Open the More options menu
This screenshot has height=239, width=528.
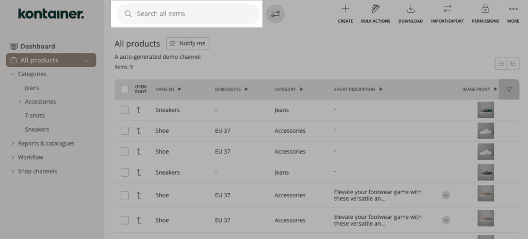point(513,9)
